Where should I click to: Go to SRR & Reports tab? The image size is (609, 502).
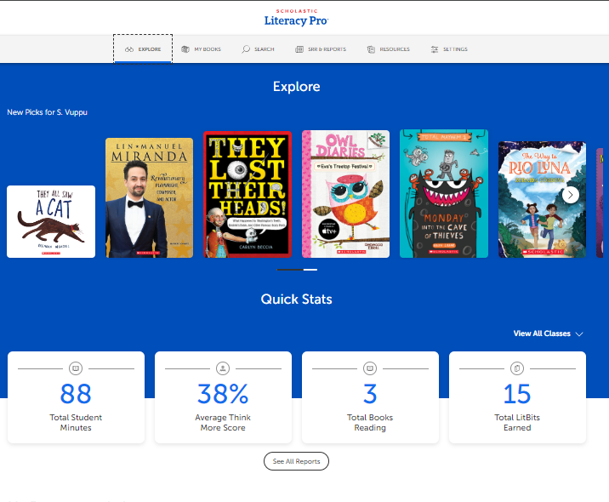321,49
